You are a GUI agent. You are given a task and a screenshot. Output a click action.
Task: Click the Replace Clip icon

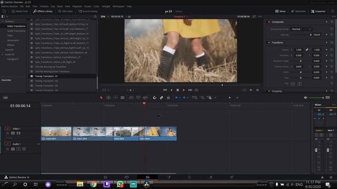[145, 98]
